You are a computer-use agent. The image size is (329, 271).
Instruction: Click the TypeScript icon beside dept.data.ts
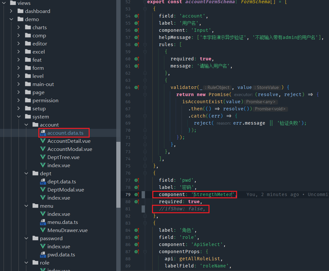click(43, 181)
